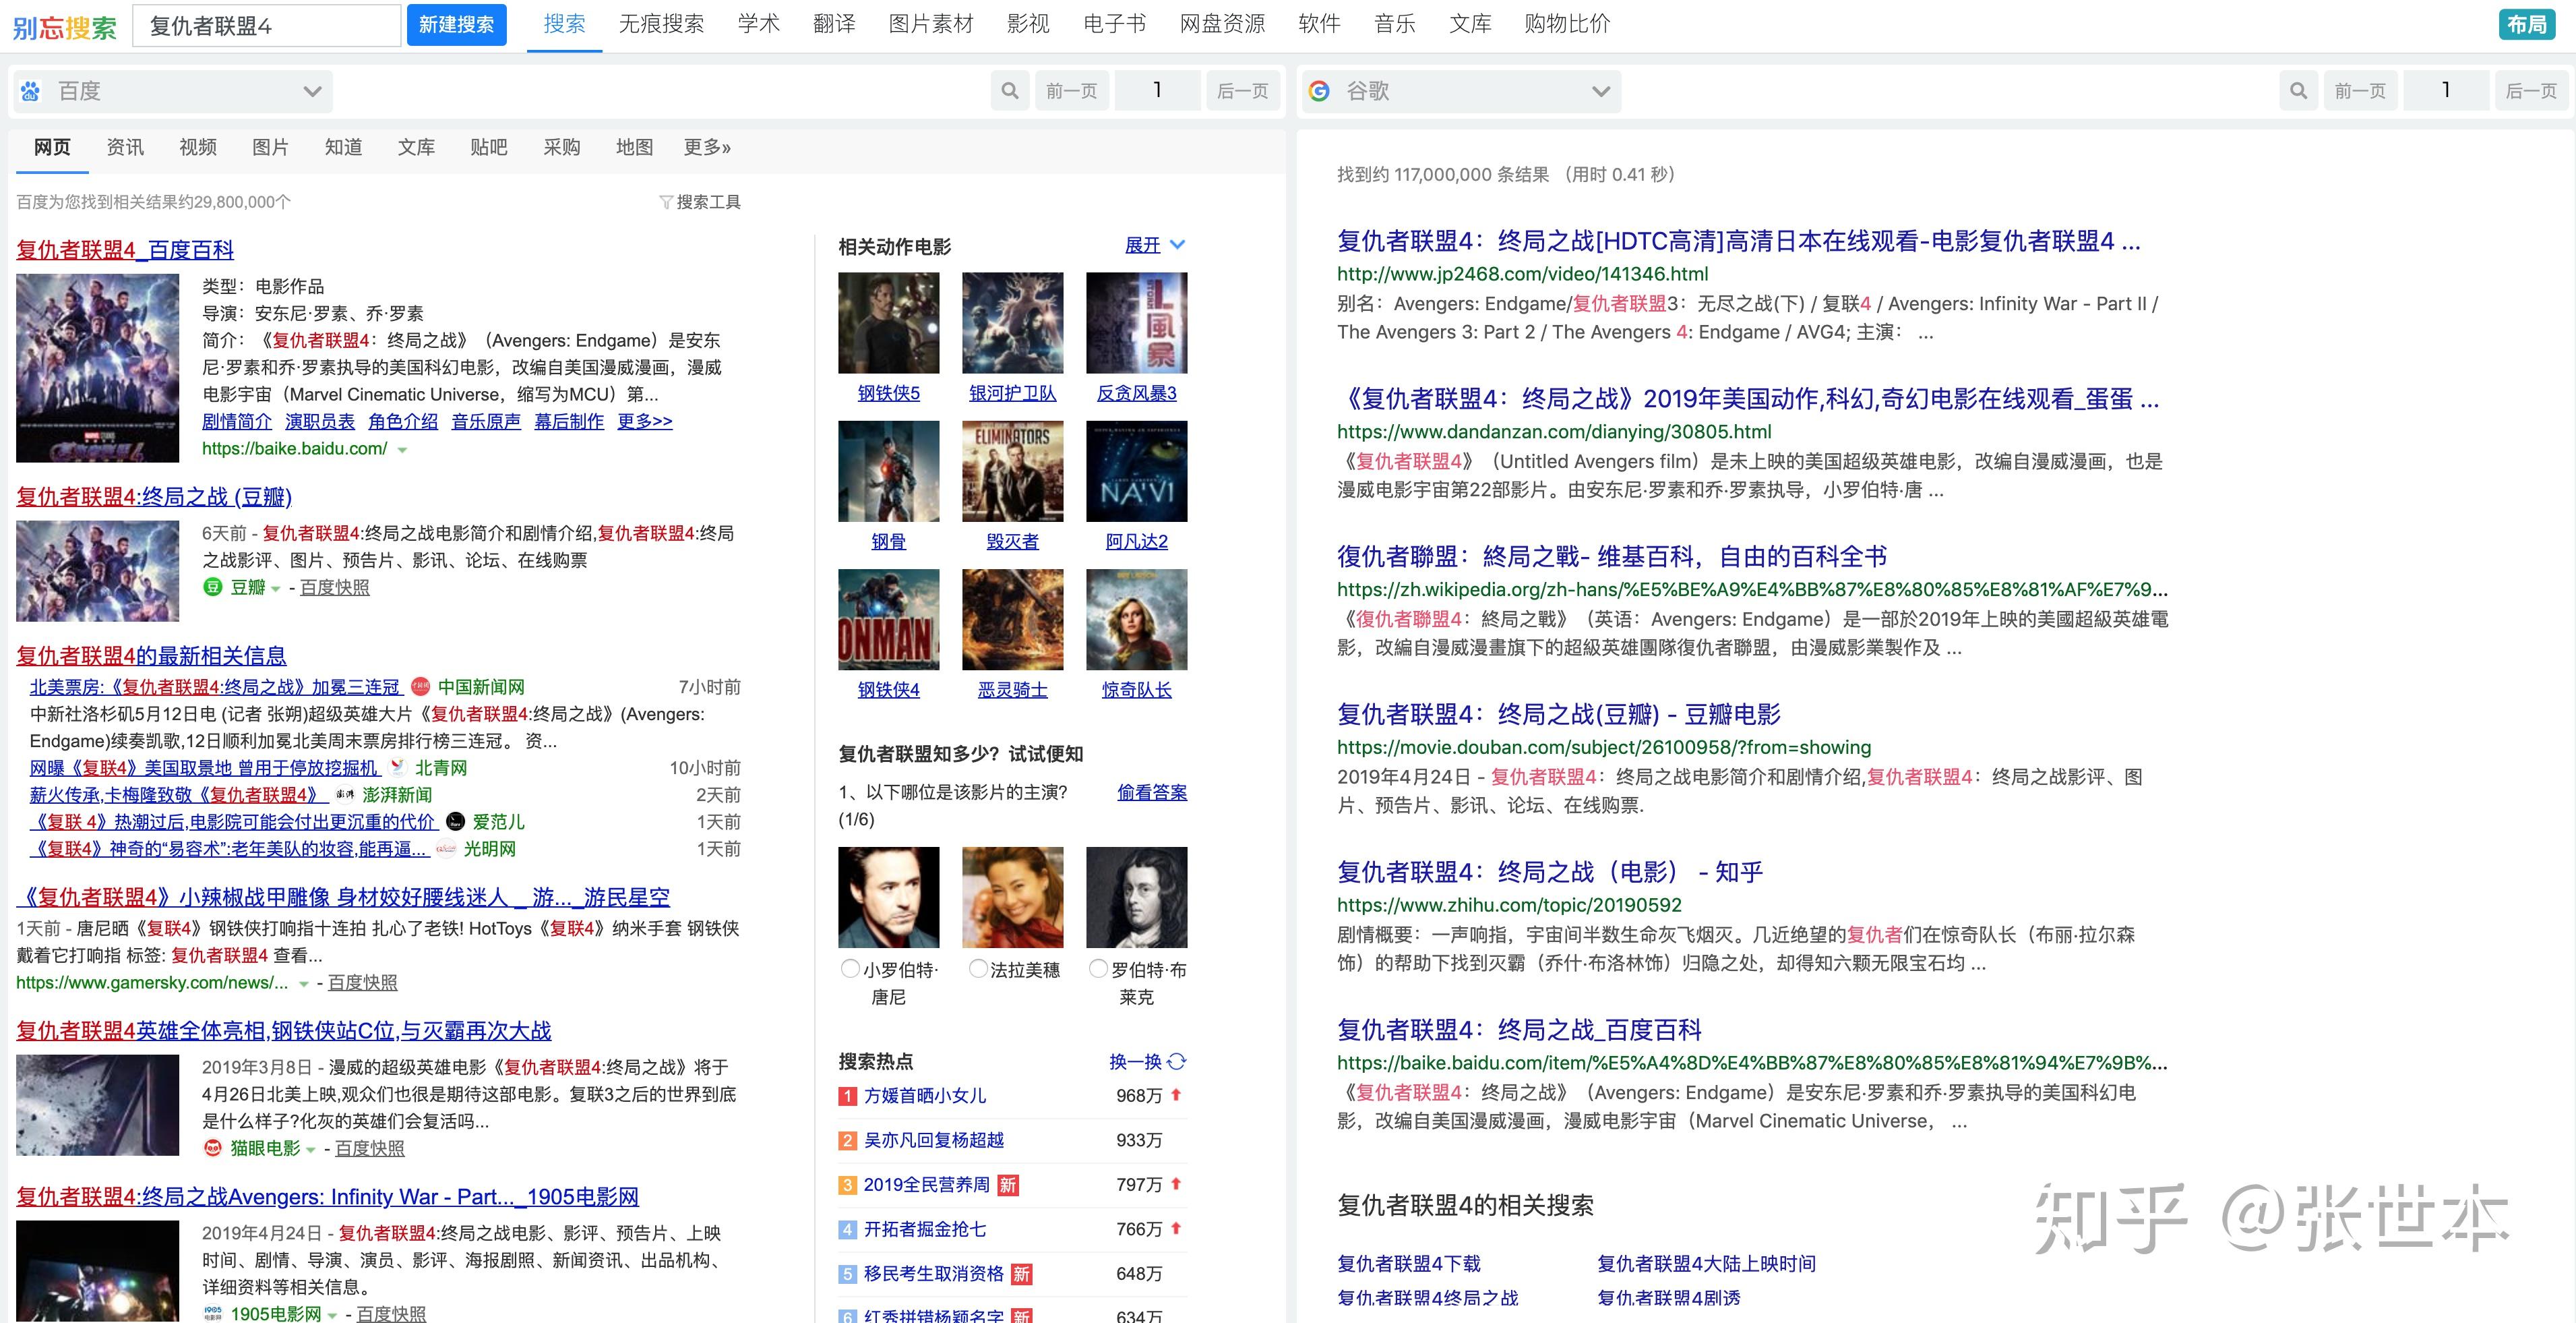Open the Baidu 资讯 tab
The image size is (2576, 1323).
(x=125, y=148)
